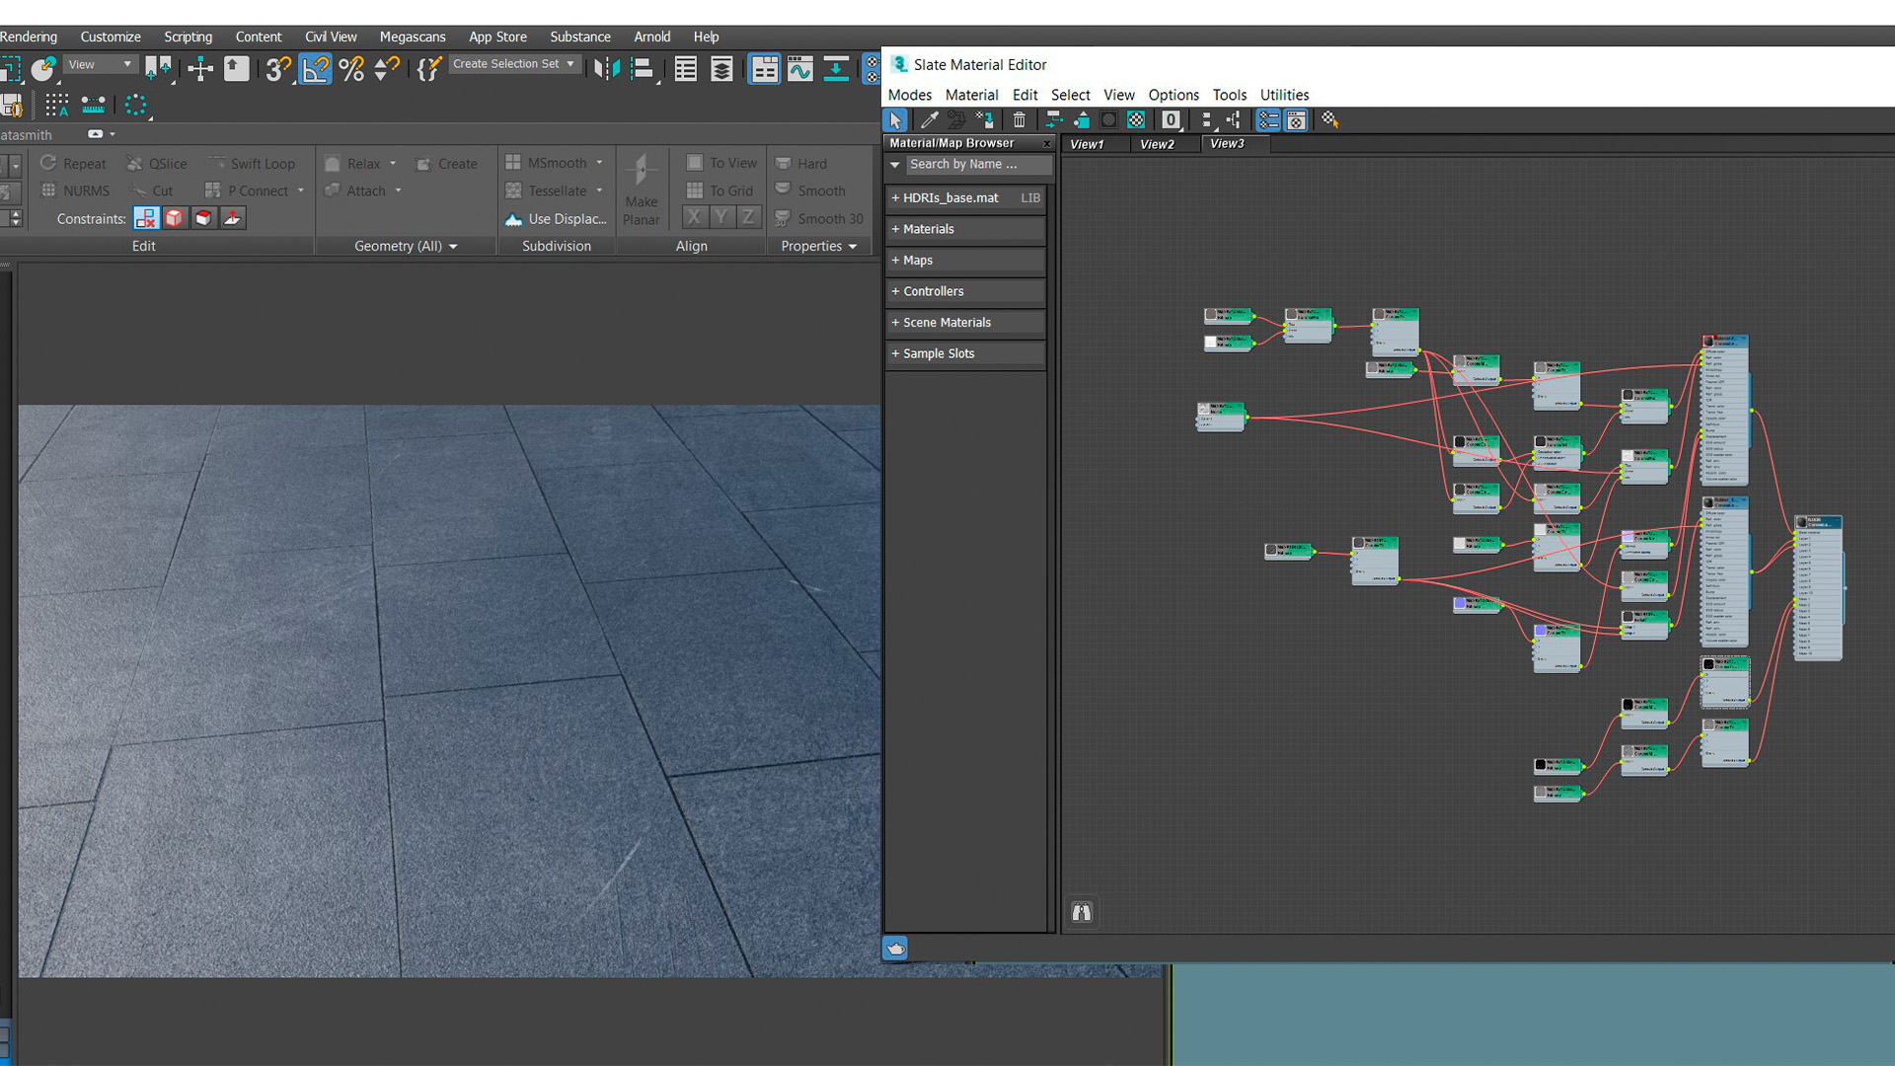Toggle background checker preview icon
Image resolution: width=1895 pixels, height=1066 pixels.
coord(1136,119)
